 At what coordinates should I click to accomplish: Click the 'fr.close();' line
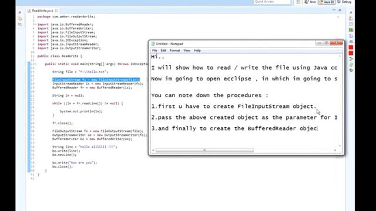tap(62, 123)
